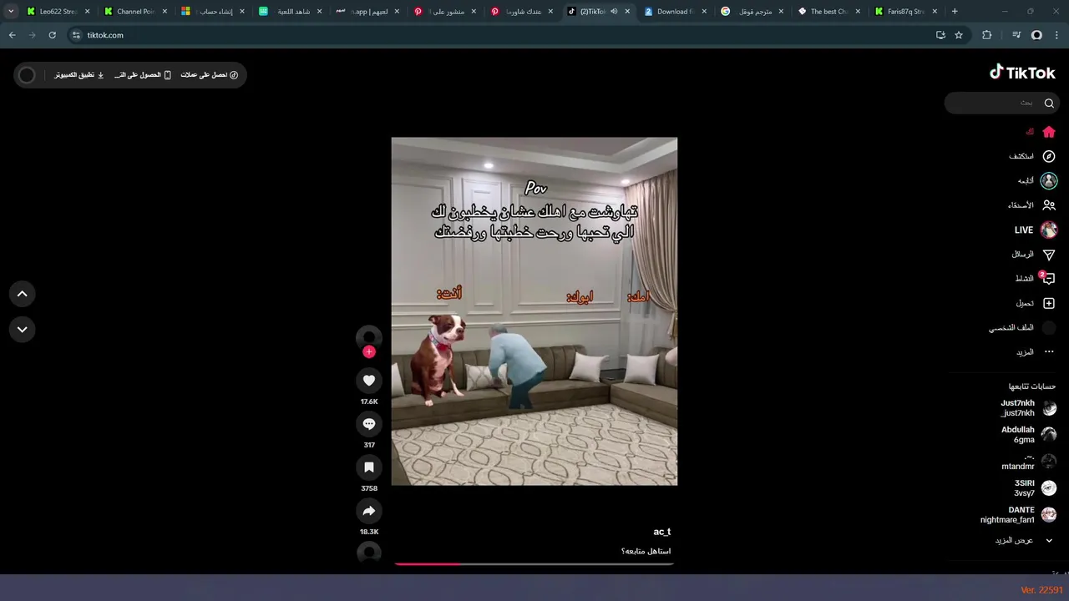Viewport: 1069px width, 601px height.
Task: Go to the LIVE section
Action: tap(1036, 230)
